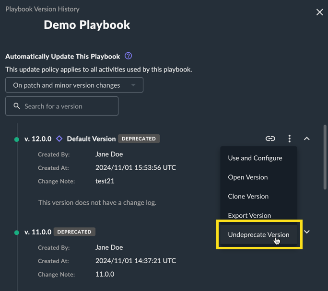
Task: Close the Playbook Version History panel
Action: (320, 12)
